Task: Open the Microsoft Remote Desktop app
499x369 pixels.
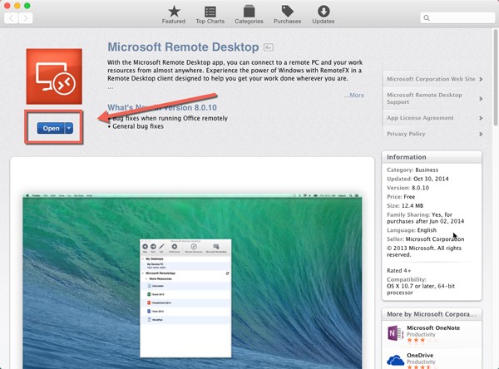Action: [x=51, y=128]
